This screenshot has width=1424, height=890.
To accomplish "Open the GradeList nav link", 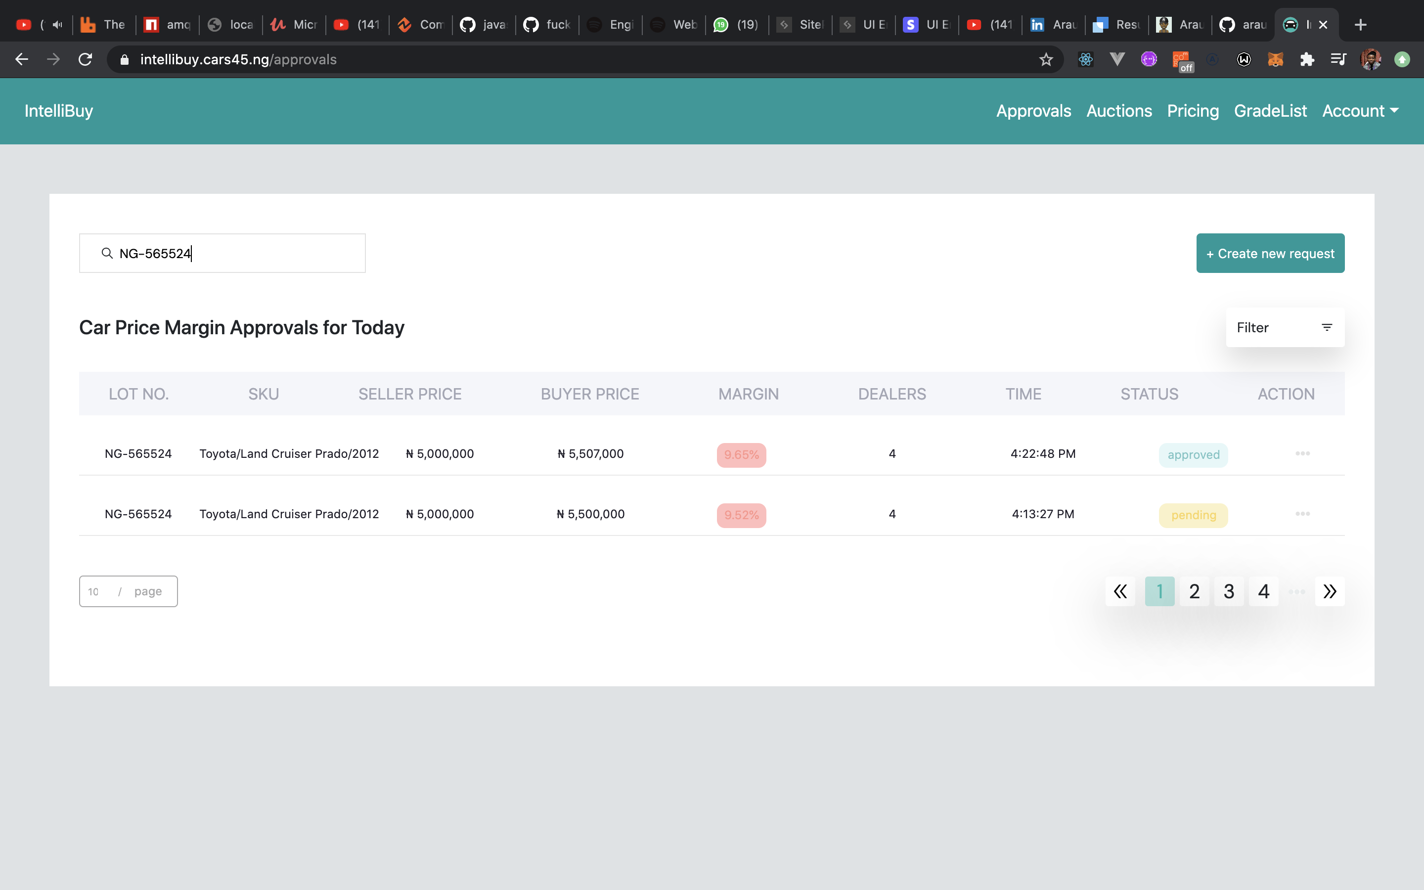I will click(1270, 111).
